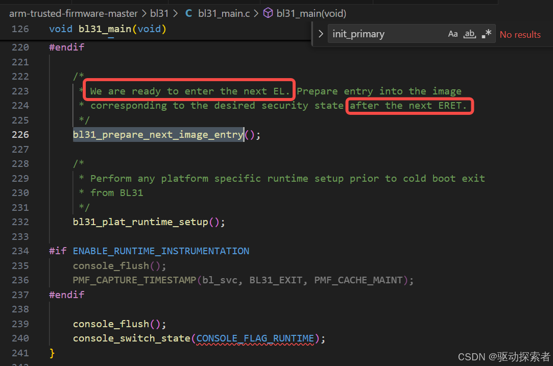This screenshot has width=553, height=366.
Task: Click the C file icon in breadcrumb
Action: (189, 13)
